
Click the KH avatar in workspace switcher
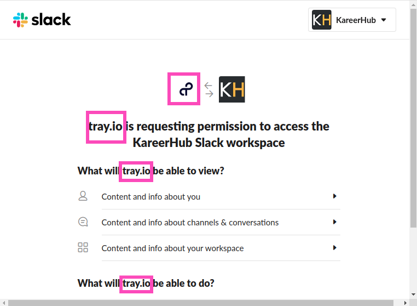point(322,20)
